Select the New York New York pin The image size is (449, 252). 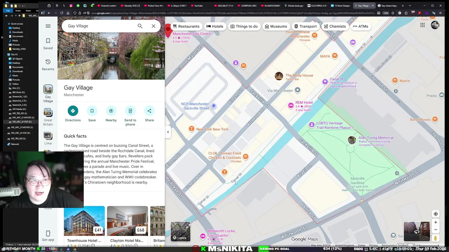coord(192,129)
